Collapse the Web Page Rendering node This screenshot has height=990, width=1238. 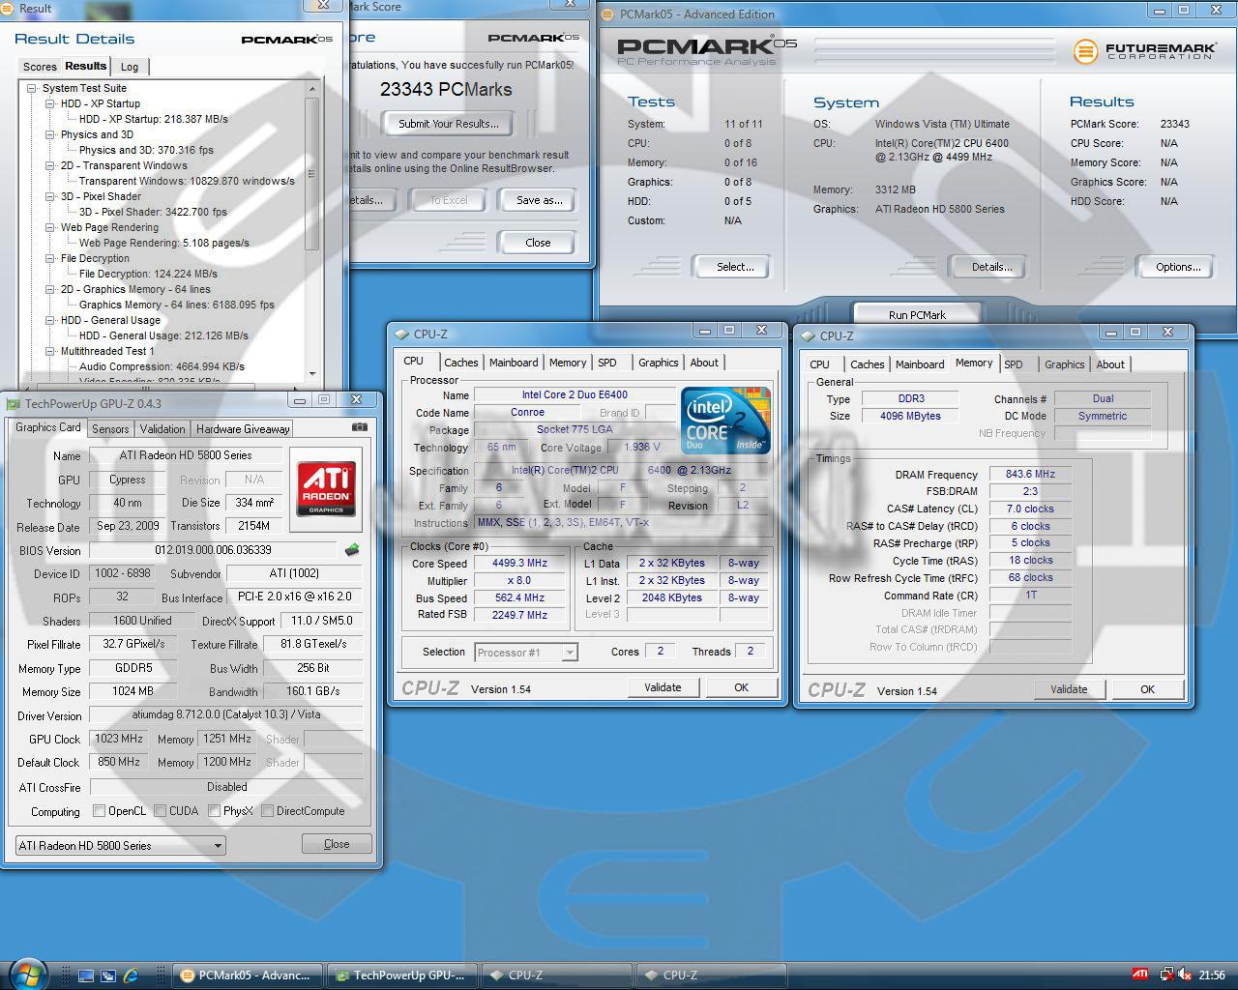coord(50,227)
